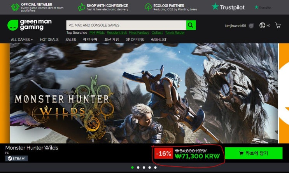Click the Outlast top search link
The width and height of the screenshot is (289, 173).
coord(157,33)
